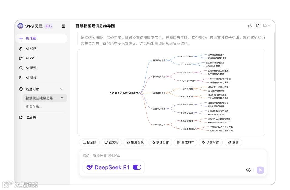This screenshot has height=190, width=290.
Task: Click the 最近对话 clock icon
Action: pyautogui.click(x=21, y=89)
